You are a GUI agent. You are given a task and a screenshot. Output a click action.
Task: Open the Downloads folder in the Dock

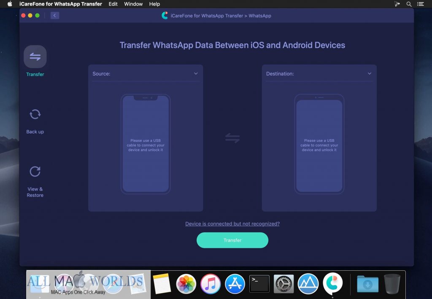367,284
